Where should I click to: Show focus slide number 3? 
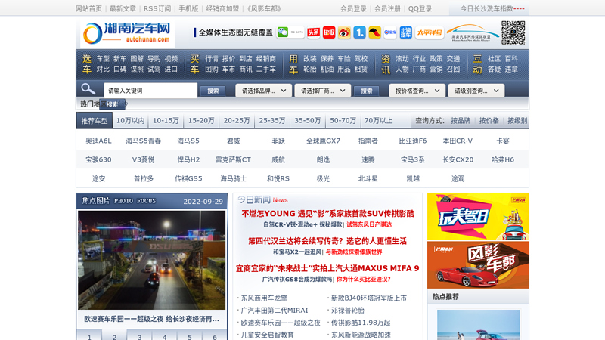[x=139, y=335]
